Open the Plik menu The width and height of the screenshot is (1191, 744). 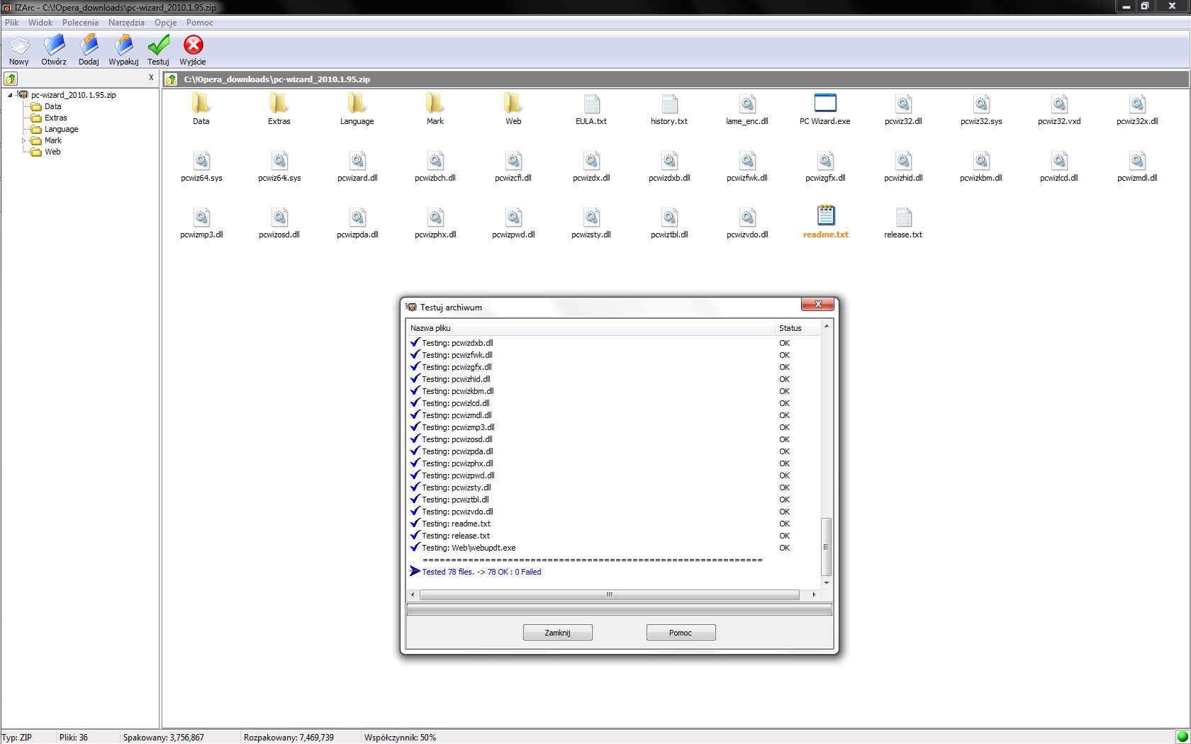point(12,23)
